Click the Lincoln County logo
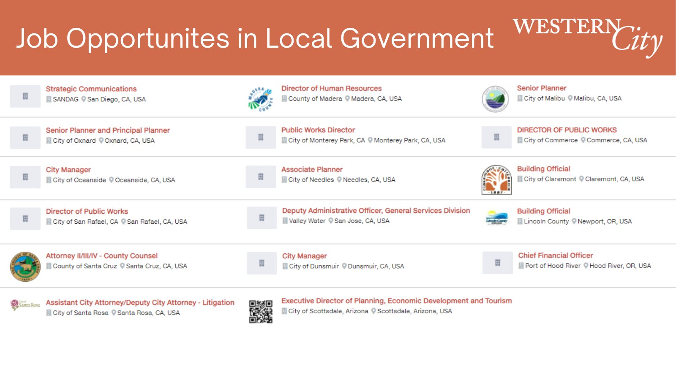This screenshot has width=676, height=380. coord(496,218)
